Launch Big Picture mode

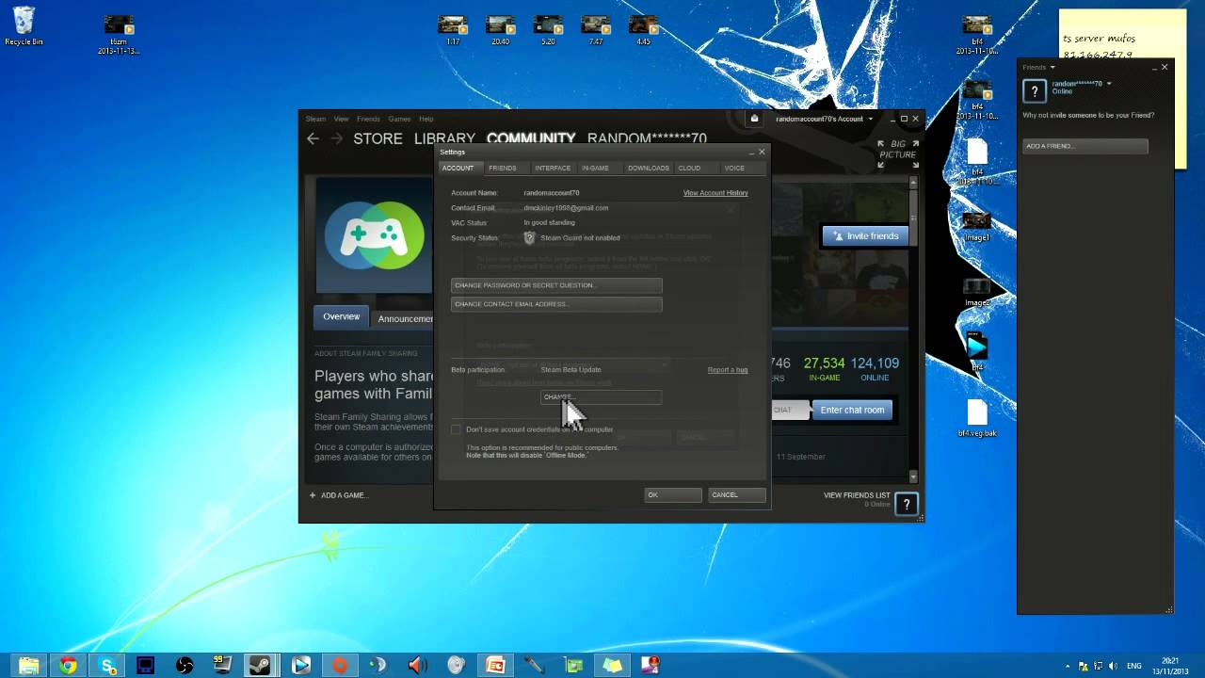pyautogui.click(x=897, y=154)
